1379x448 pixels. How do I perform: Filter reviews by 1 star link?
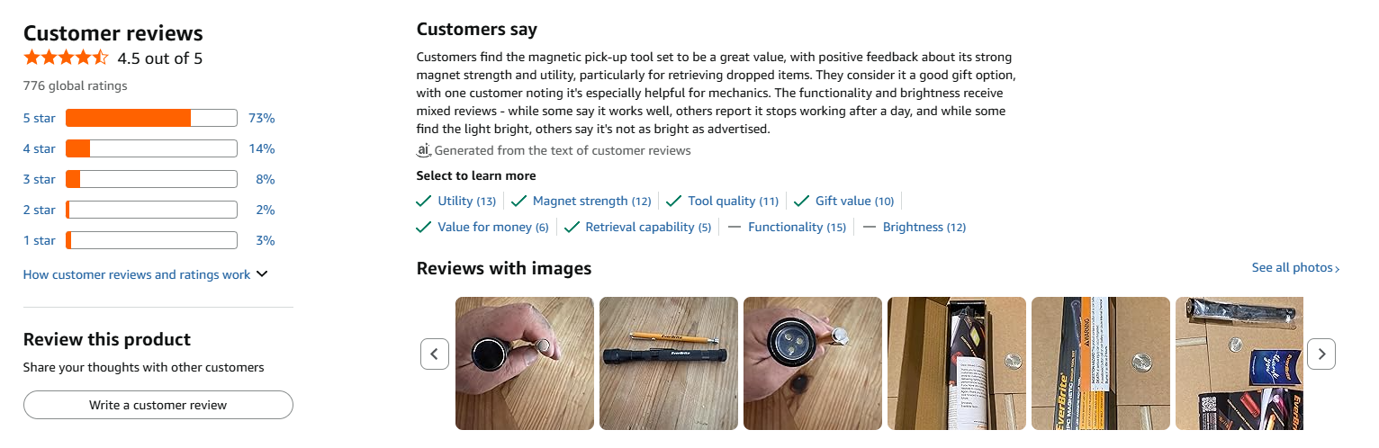pyautogui.click(x=39, y=240)
